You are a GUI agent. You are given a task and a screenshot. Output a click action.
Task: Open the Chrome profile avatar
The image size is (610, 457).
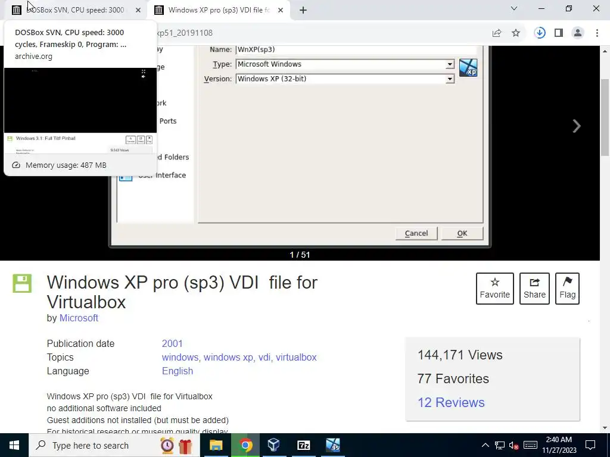click(578, 33)
